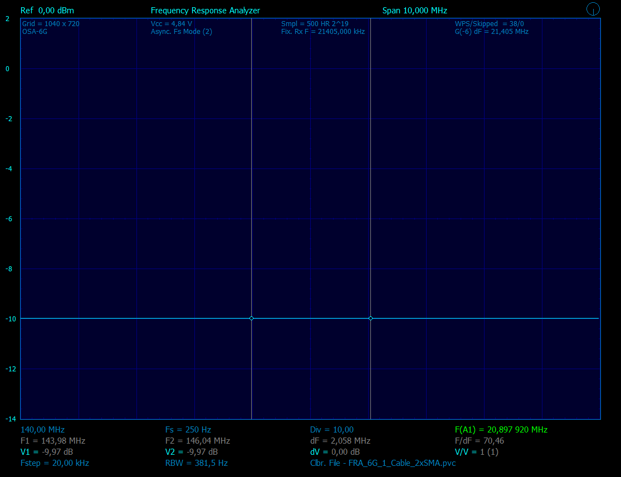Open the Clbr. File calibration entry
Viewport: 621px width, 477px height.
pos(383,463)
